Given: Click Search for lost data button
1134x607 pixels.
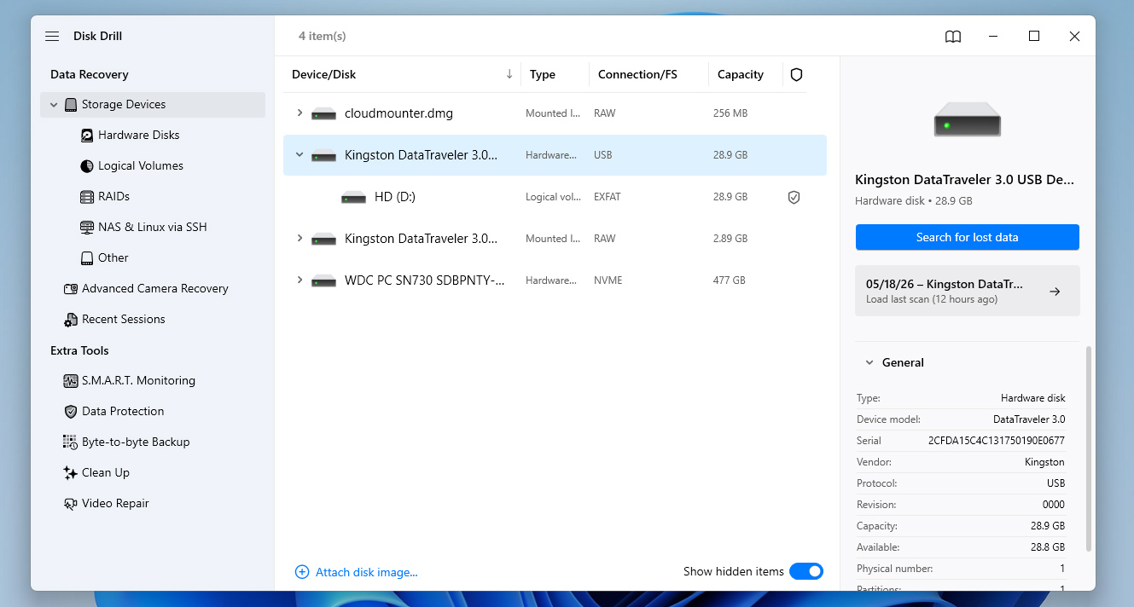Looking at the screenshot, I should pyautogui.click(x=967, y=237).
